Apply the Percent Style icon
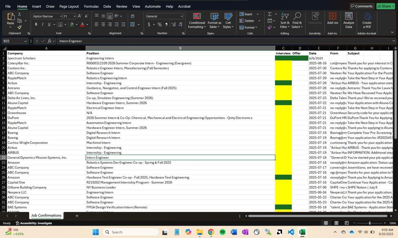This screenshot has width=398, height=238. [x=160, y=24]
